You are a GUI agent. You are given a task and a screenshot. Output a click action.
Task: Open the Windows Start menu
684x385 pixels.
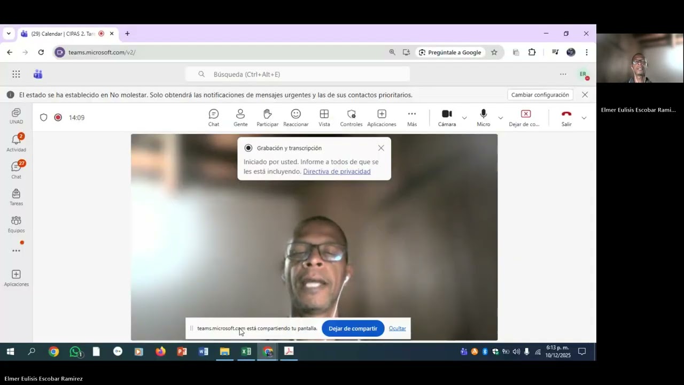[10, 352]
